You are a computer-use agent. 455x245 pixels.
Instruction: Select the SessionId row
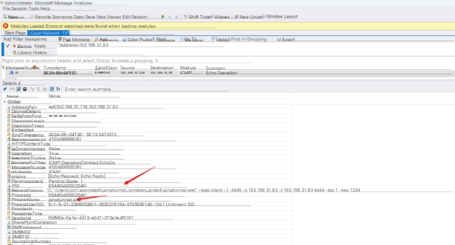pyautogui.click(x=150, y=218)
